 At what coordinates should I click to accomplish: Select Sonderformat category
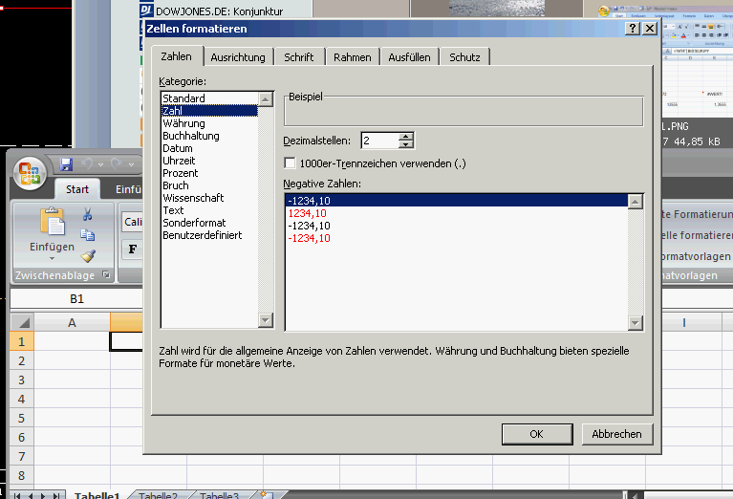pos(209,223)
